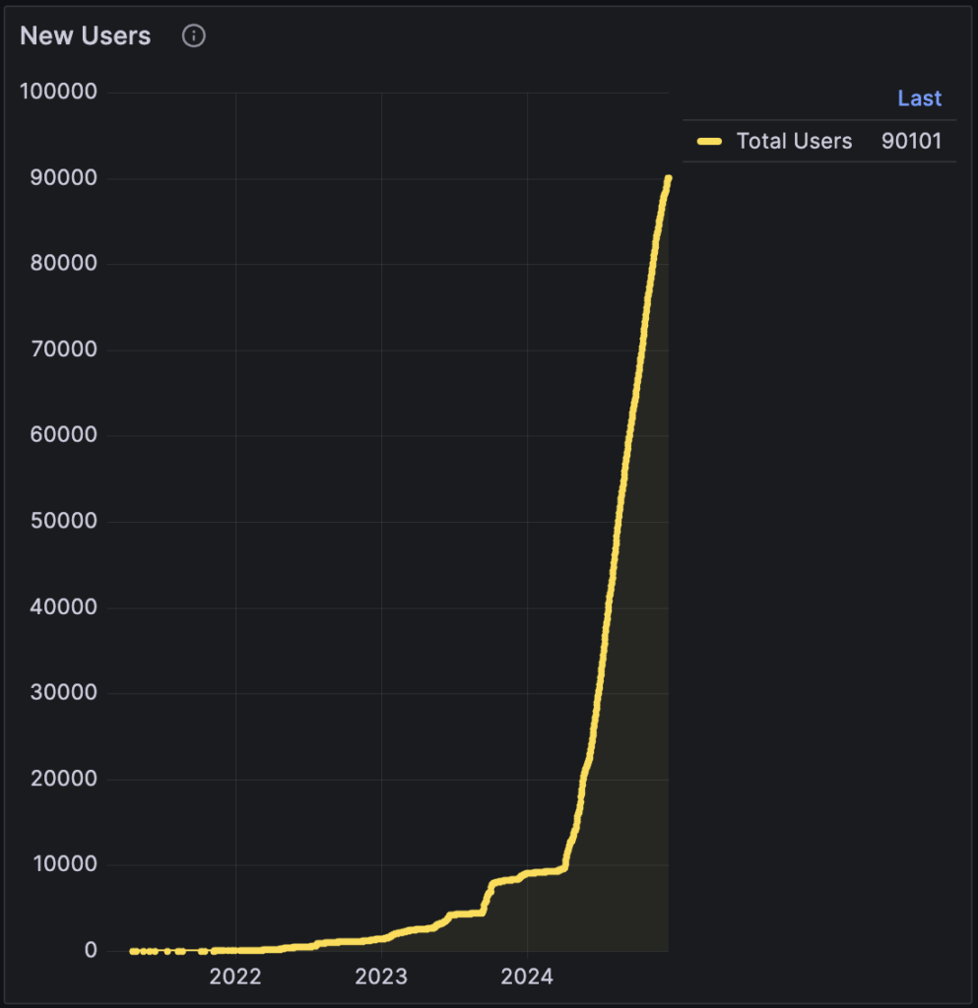Sort legend by the Last column header
Viewport: 978px width, 1008px height.
pos(919,98)
